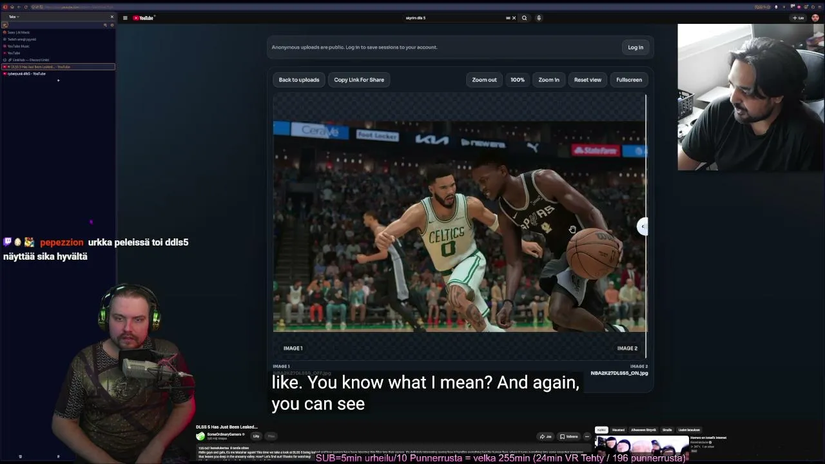Open a new tab with plus icon
Viewport: 825px width, 464px height.
(x=58, y=81)
